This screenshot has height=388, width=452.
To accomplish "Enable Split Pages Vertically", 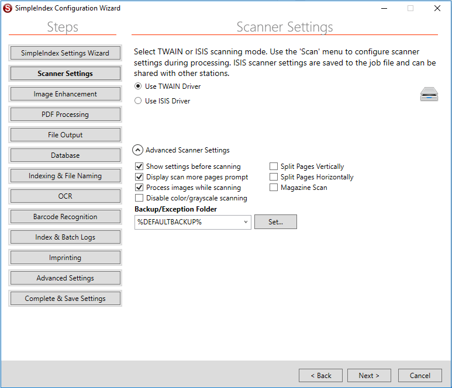I will pyautogui.click(x=274, y=166).
